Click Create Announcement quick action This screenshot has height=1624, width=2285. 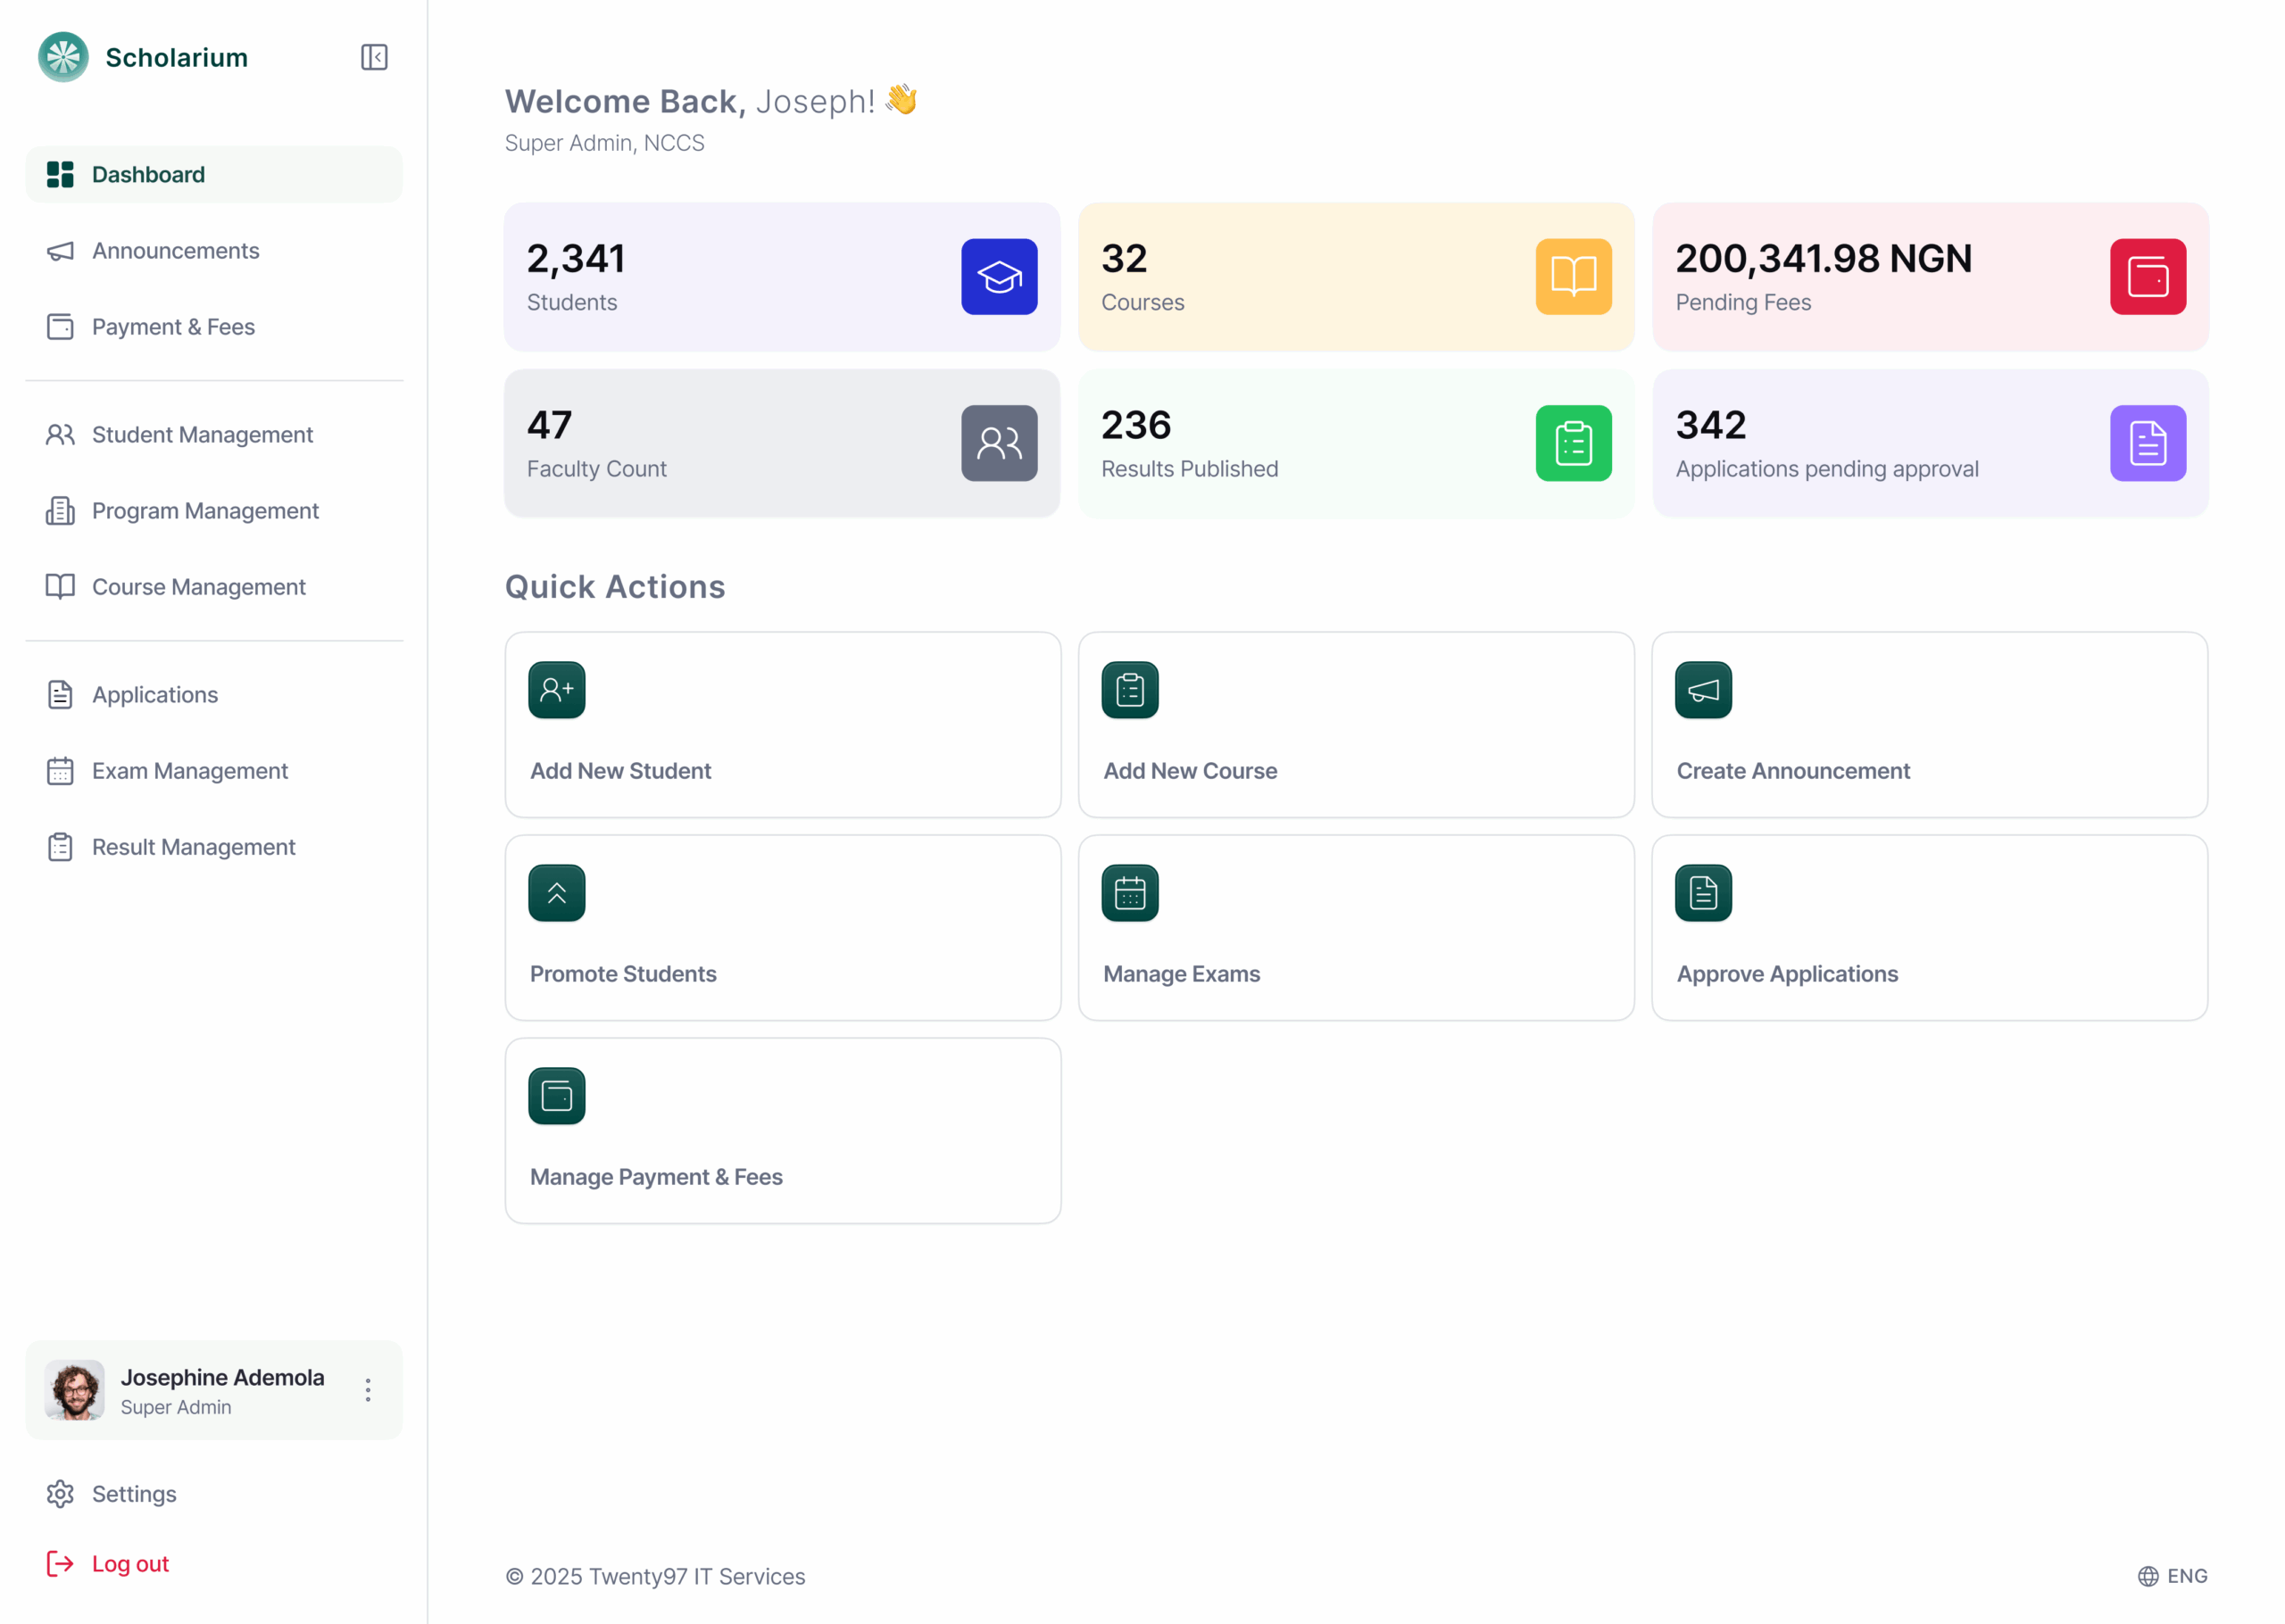click(1928, 725)
